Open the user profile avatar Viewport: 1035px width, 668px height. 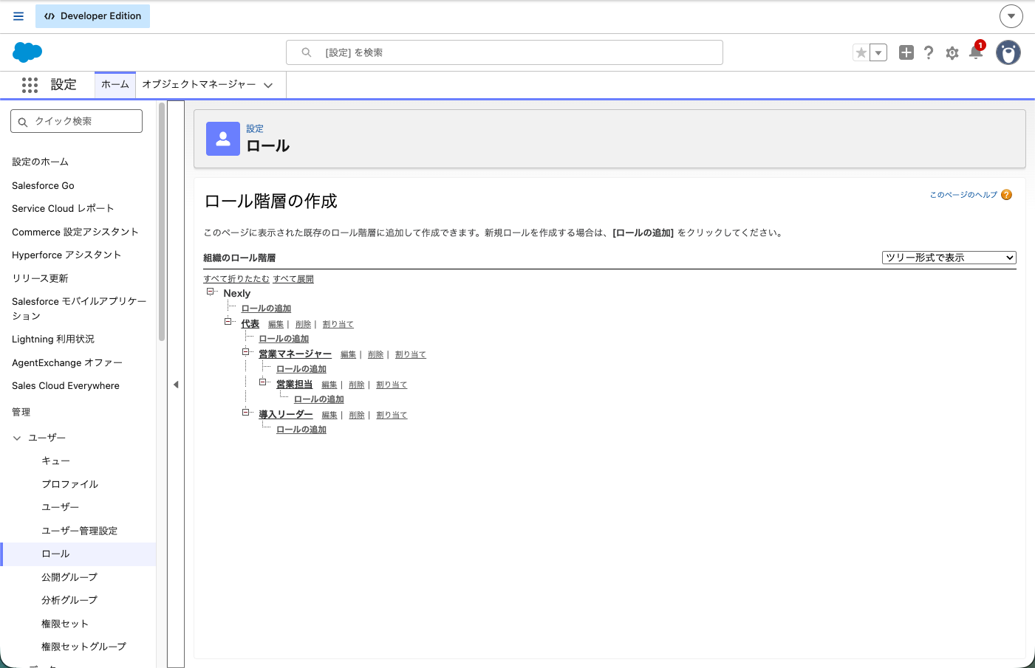[x=1008, y=52]
